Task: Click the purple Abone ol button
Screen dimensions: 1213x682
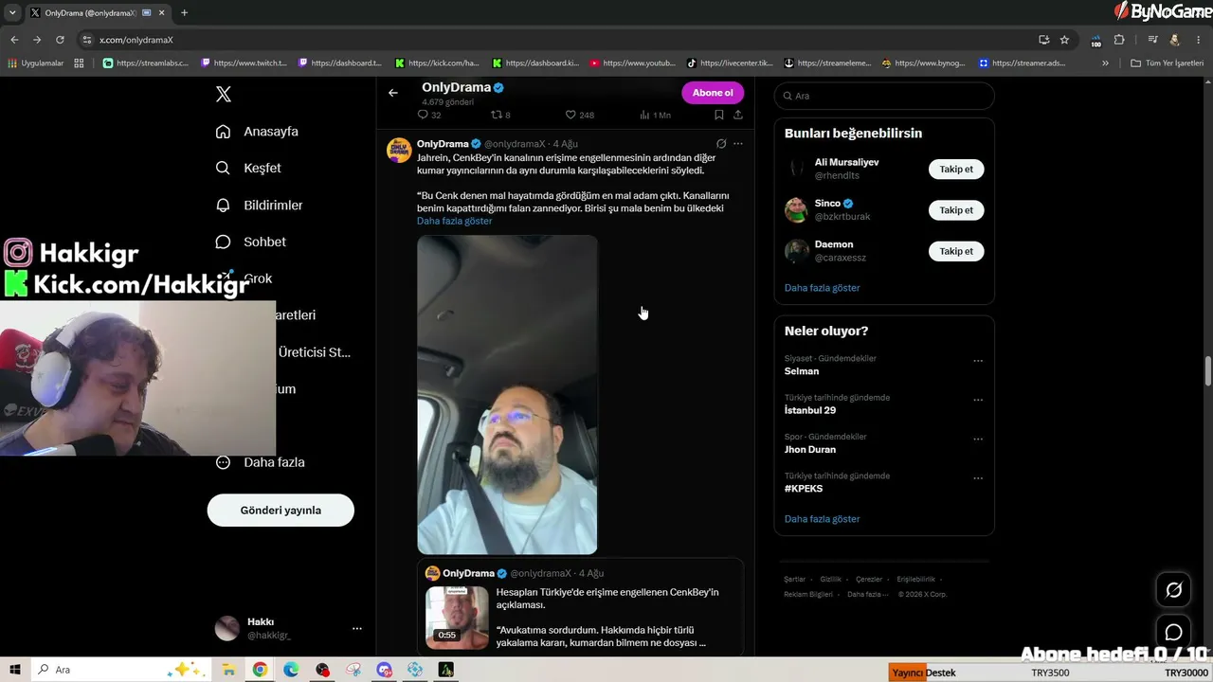Action: [x=713, y=93]
